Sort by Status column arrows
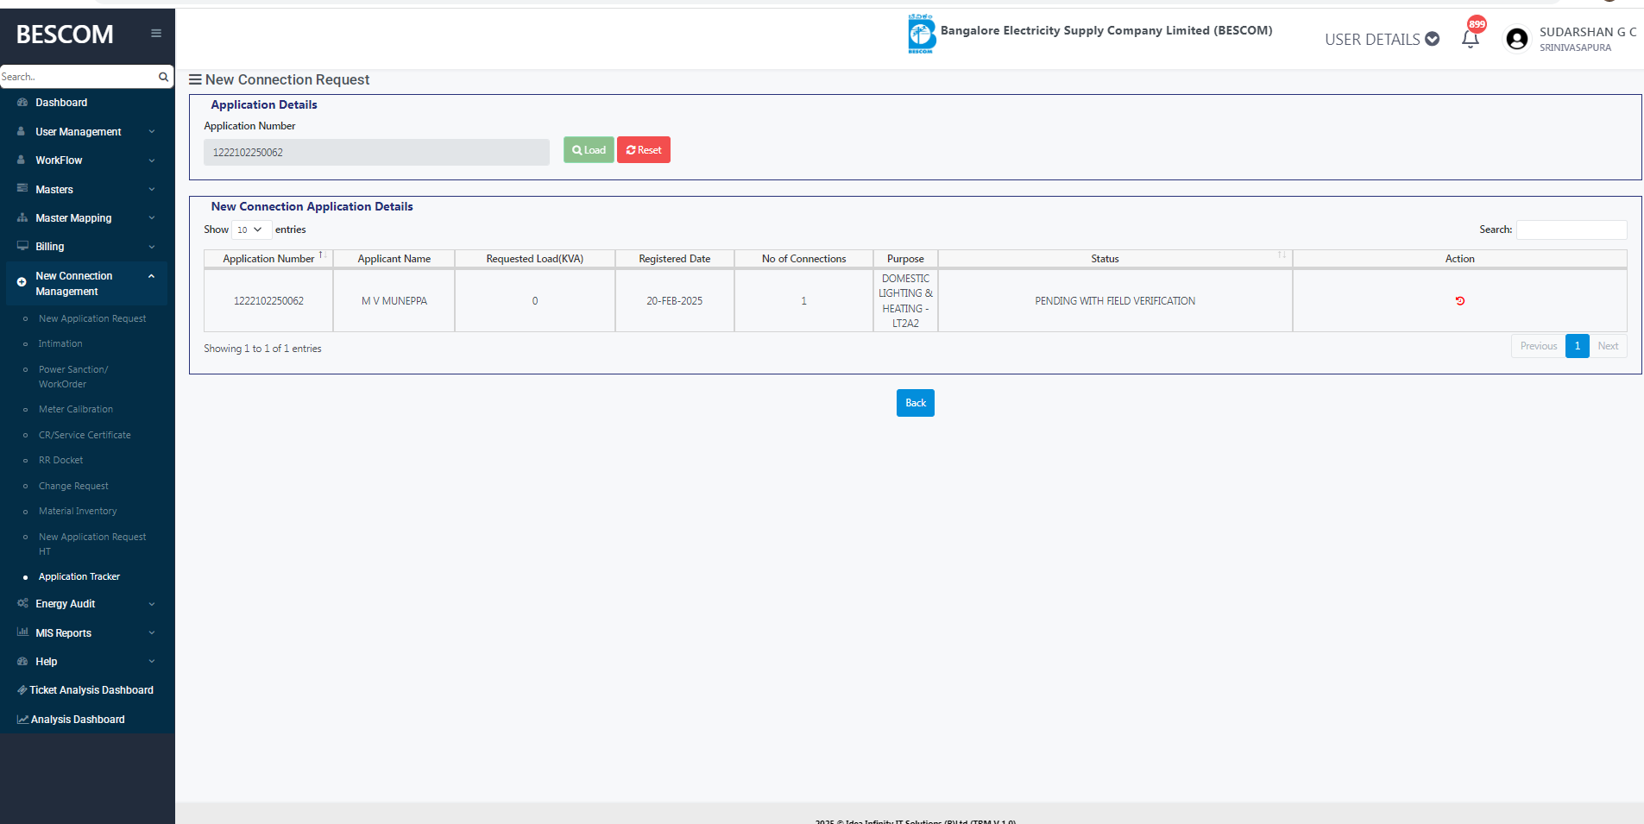Image resolution: width=1644 pixels, height=824 pixels. [1282, 255]
